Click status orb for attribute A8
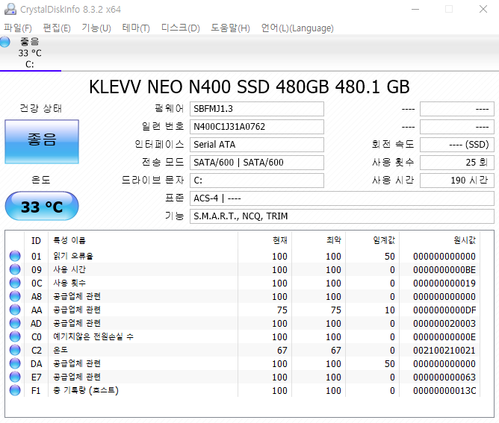 tap(15, 296)
